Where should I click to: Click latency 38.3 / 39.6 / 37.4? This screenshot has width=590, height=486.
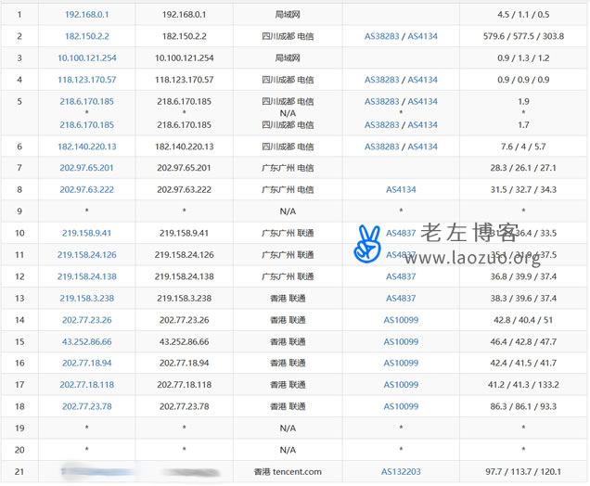pyautogui.click(x=523, y=299)
